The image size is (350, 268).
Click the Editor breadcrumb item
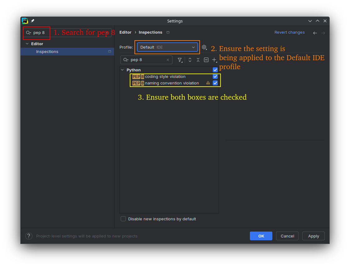click(125, 32)
